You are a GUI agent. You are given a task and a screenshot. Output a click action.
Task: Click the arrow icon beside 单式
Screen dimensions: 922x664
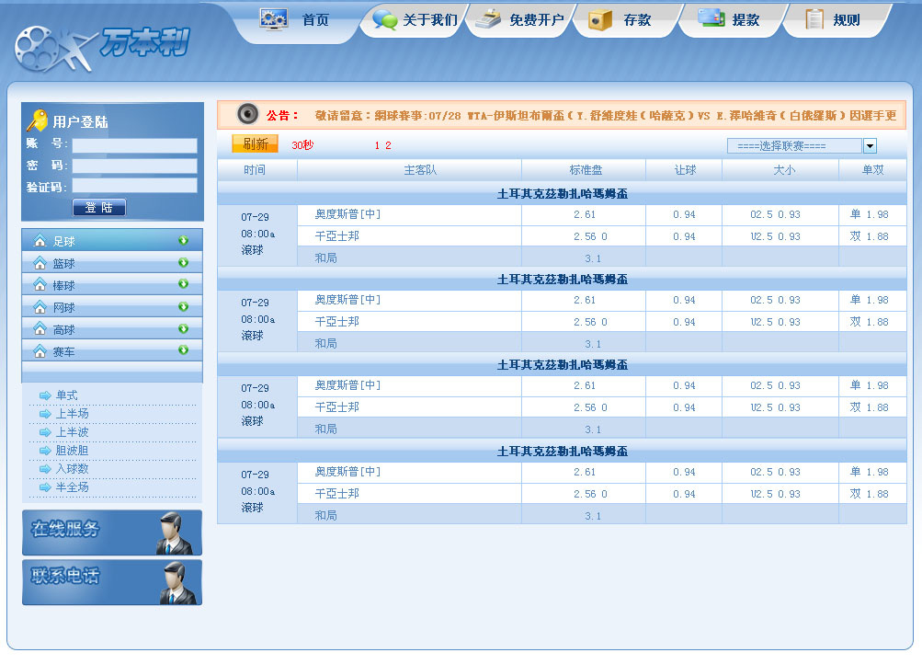[x=45, y=395]
